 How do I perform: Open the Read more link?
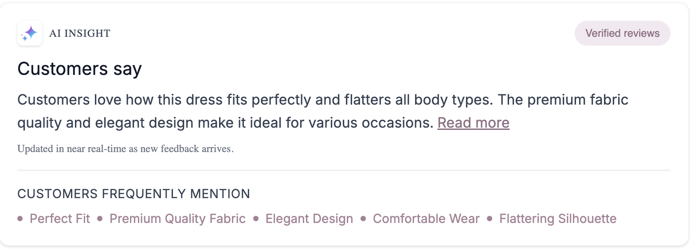tap(473, 122)
